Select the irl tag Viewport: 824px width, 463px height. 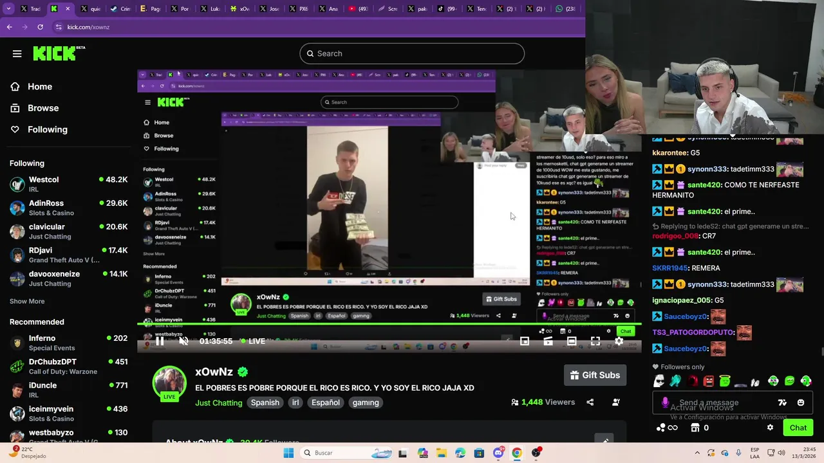[295, 403]
